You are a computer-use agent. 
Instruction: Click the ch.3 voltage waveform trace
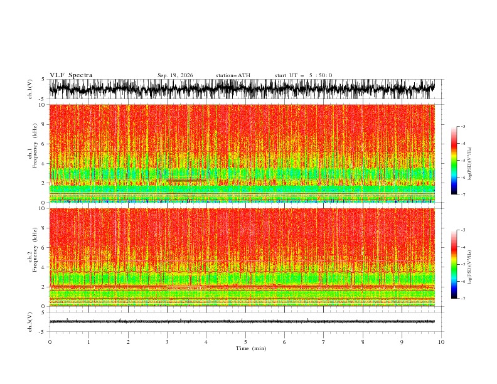(x=242, y=322)
